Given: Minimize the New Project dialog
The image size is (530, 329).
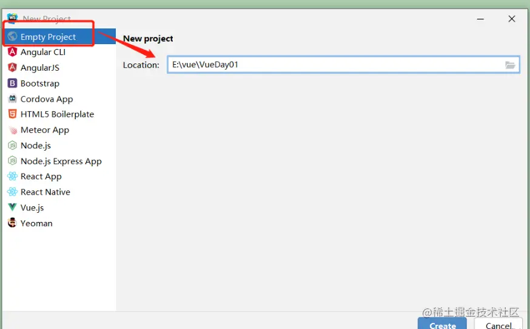Looking at the screenshot, I should [480, 19].
